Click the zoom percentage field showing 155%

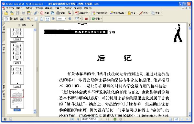coord(60,19)
